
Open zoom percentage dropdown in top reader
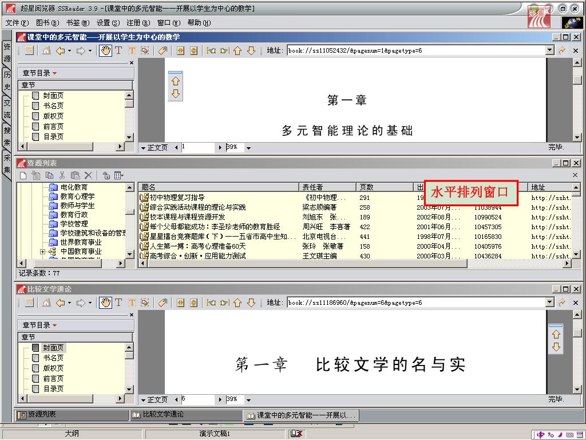248,148
